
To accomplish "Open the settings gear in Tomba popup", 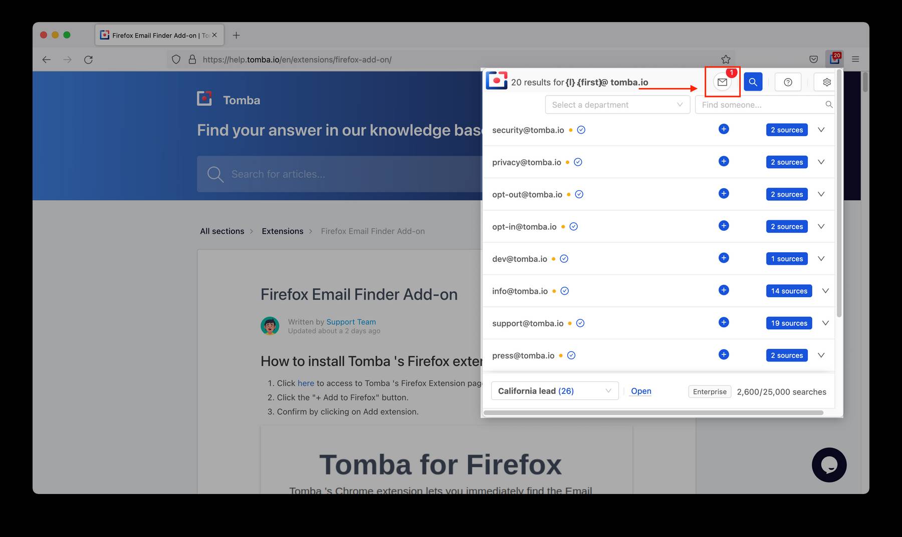I will coord(826,82).
